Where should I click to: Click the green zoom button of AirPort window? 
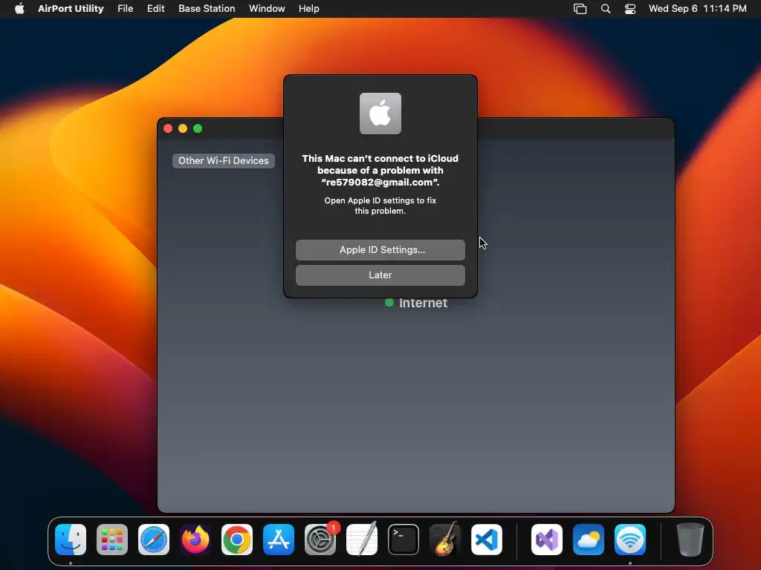198,128
